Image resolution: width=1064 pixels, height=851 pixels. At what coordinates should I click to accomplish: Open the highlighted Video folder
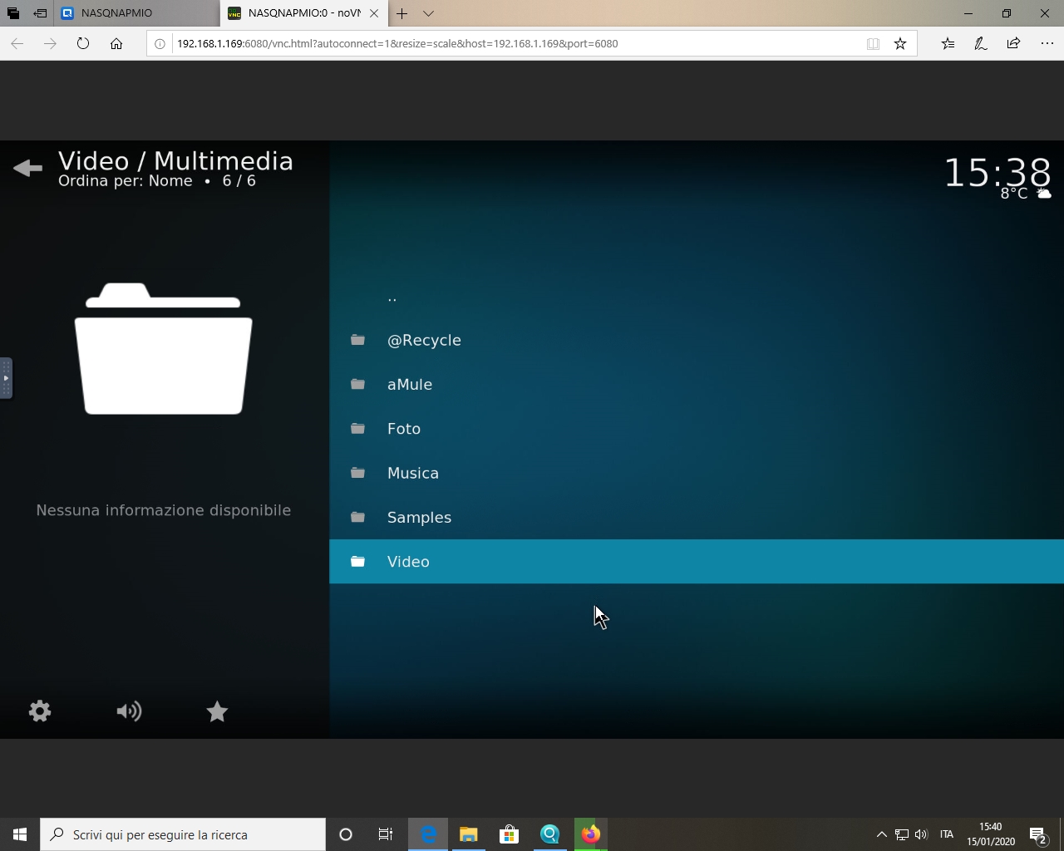[408, 562]
